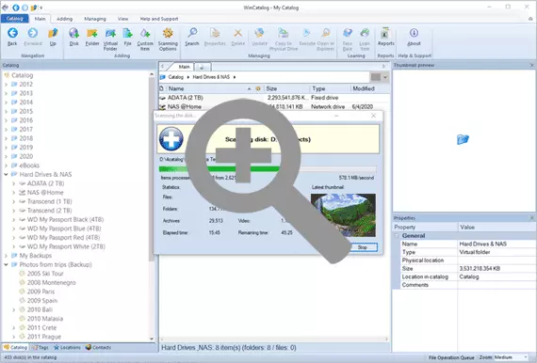Click the folder icon in Thumbnail preview
Viewport: 537px width, 363px height.
[x=463, y=139]
